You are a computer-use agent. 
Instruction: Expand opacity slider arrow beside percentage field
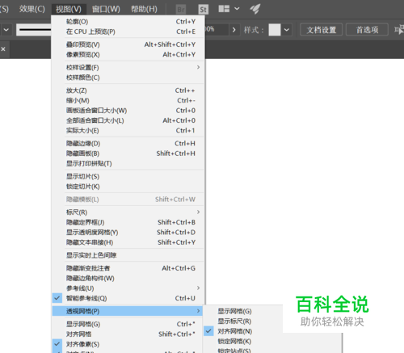pyautogui.click(x=234, y=30)
